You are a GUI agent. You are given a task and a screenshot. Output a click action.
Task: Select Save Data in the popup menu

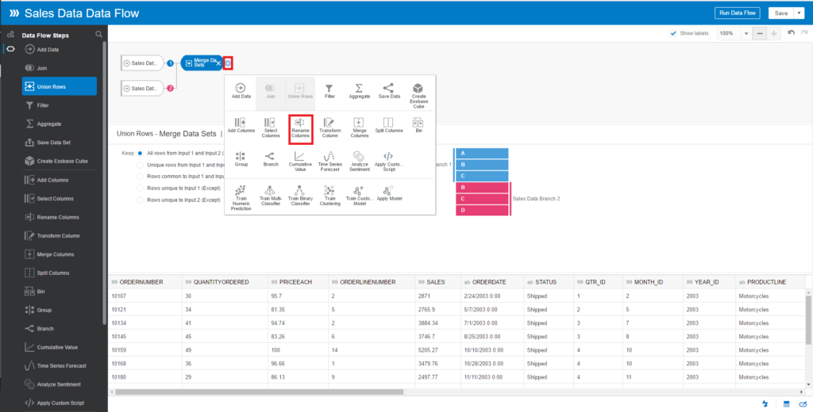(389, 91)
